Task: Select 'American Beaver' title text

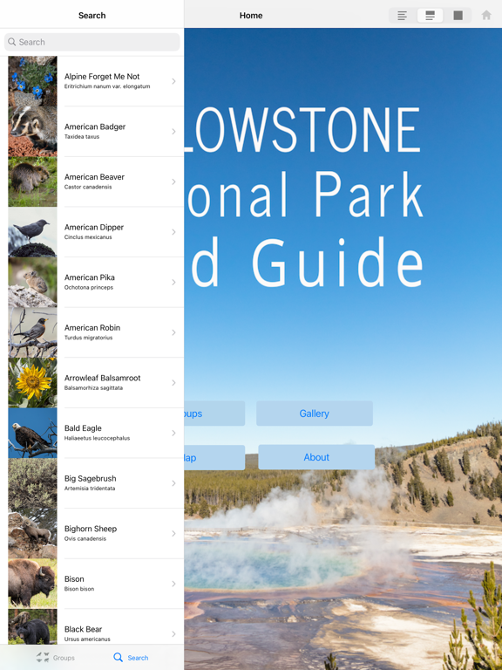Action: tap(94, 177)
